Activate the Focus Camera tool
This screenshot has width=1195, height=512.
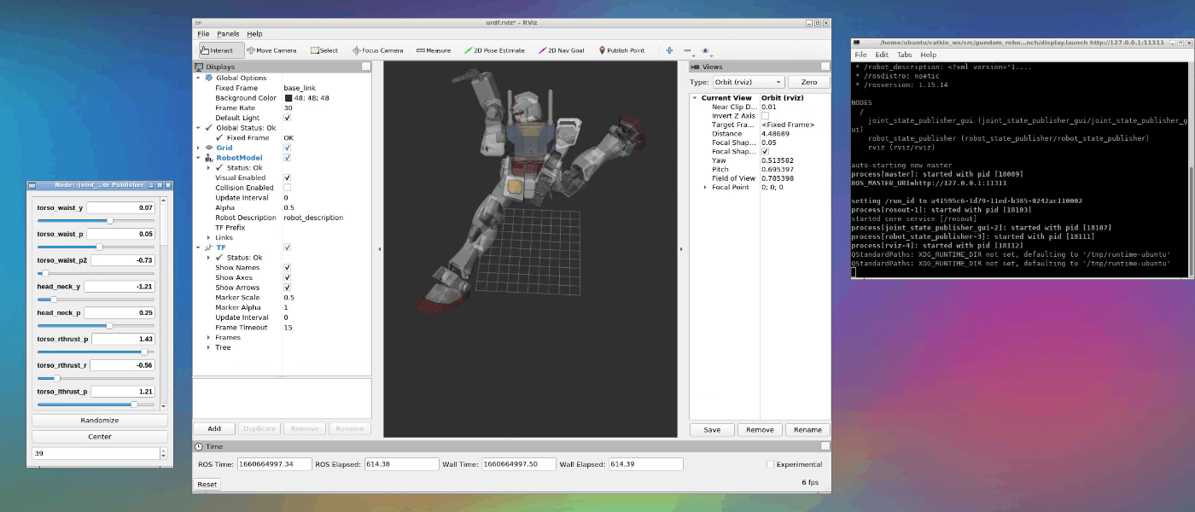click(377, 50)
